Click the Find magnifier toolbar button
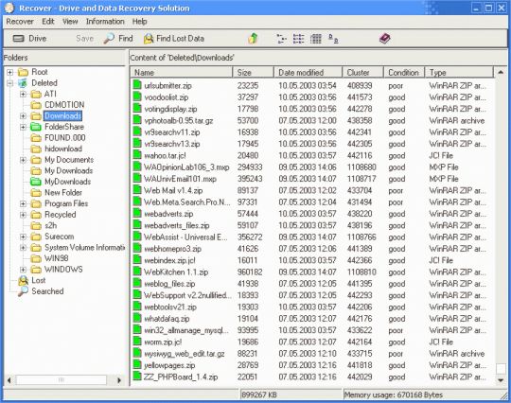The image size is (511, 403). pos(118,39)
